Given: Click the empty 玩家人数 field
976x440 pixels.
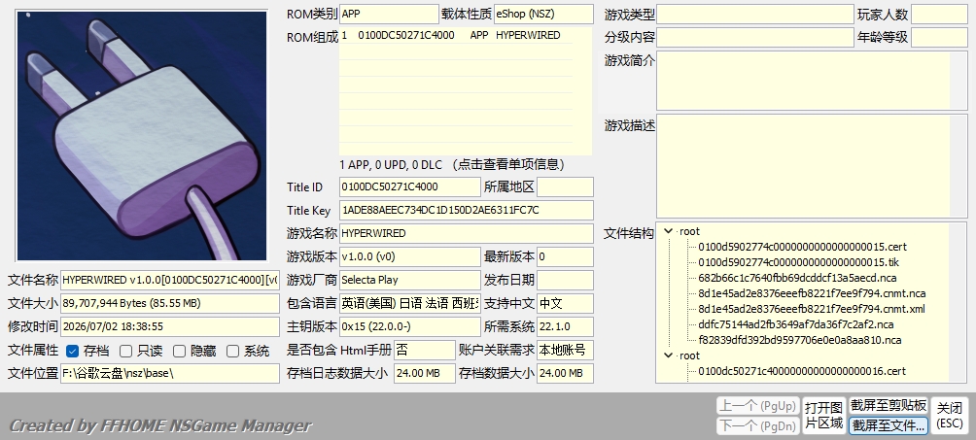Looking at the screenshot, I should point(939,14).
